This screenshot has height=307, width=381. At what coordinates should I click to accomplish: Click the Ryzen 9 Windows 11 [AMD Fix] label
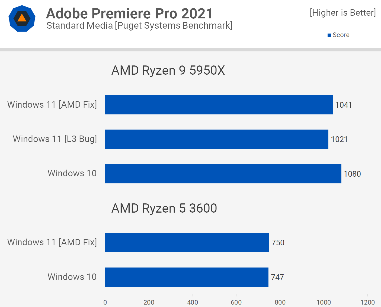[52, 104]
